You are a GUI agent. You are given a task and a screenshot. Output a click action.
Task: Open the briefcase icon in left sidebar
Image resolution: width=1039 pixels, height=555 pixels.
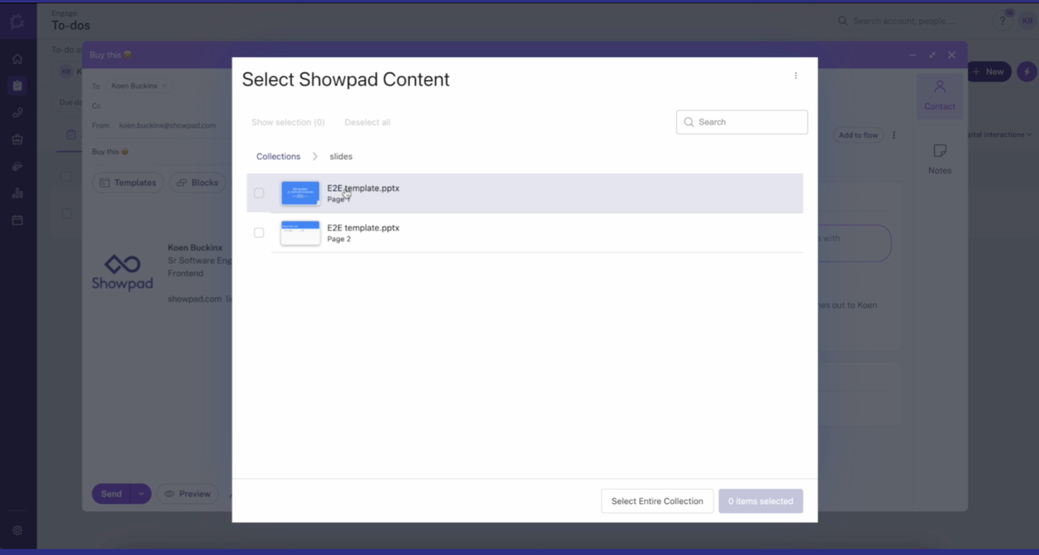[17, 139]
